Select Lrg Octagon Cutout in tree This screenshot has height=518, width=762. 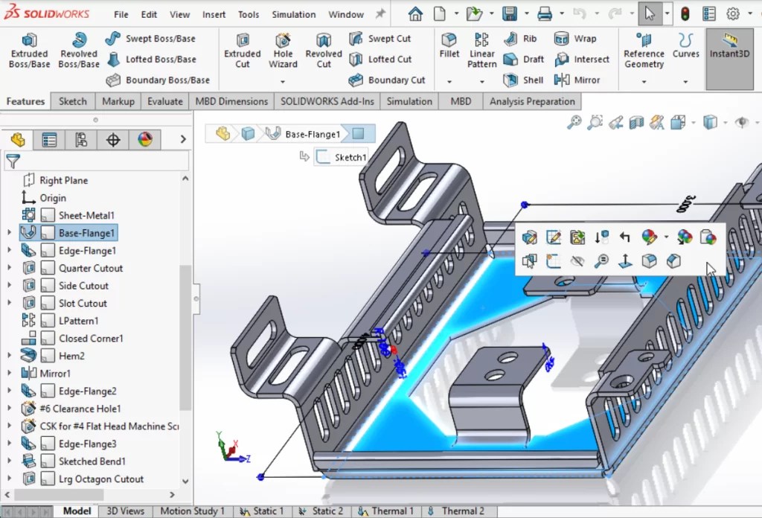(x=101, y=479)
